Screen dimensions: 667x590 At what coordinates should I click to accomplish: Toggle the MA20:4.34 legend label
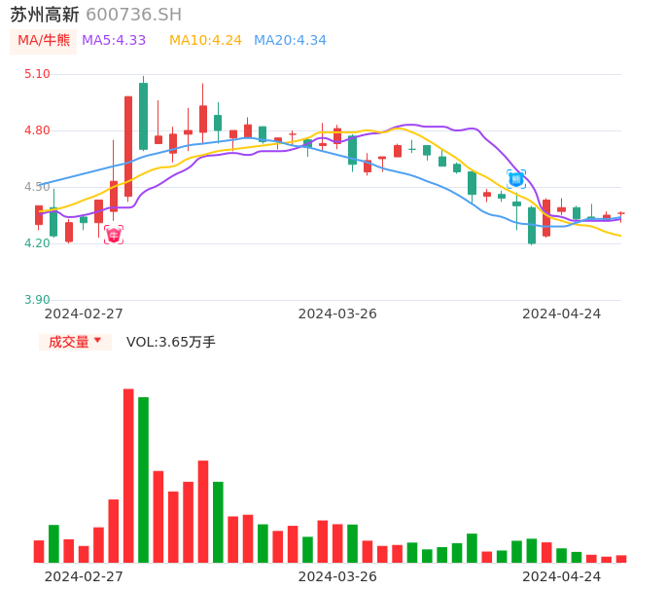[x=290, y=41]
